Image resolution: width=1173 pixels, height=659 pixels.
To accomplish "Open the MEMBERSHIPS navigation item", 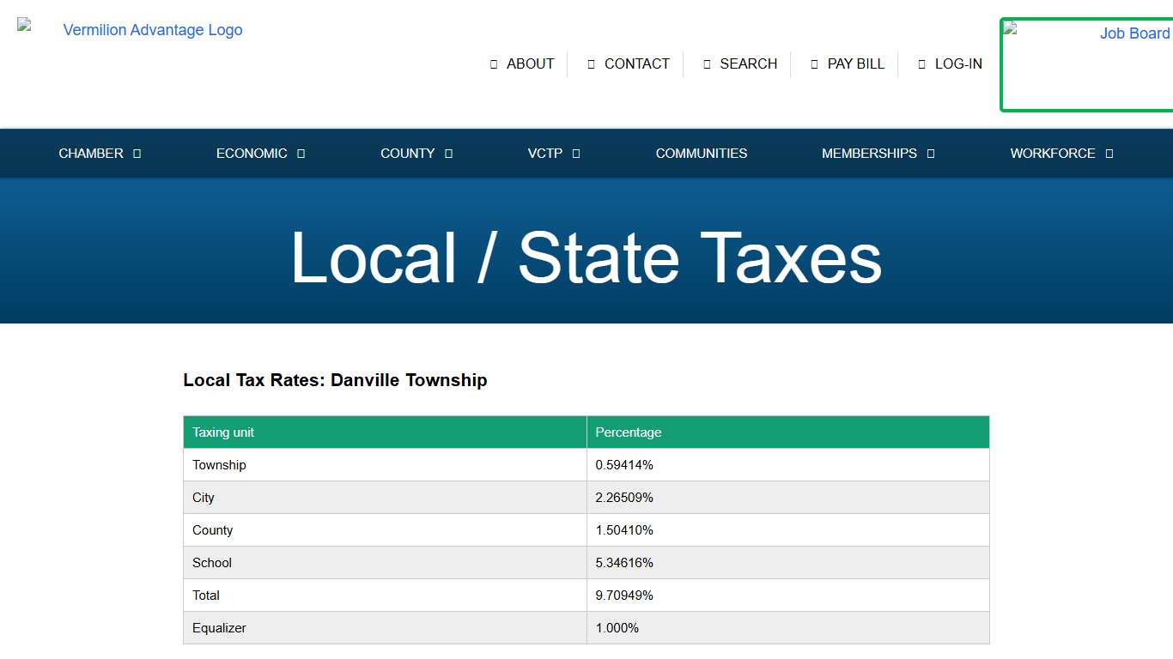I will tap(878, 154).
